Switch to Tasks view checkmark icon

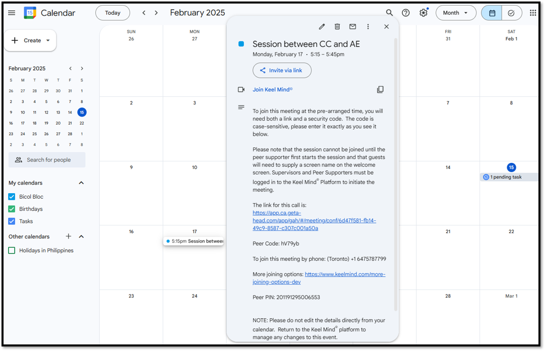[x=511, y=13]
